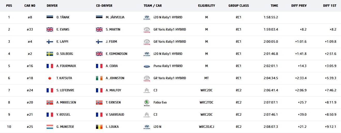Click Belgian flag beside L. Louka
Image resolution: width=341 pixels, height=133 pixels.
(99, 127)
